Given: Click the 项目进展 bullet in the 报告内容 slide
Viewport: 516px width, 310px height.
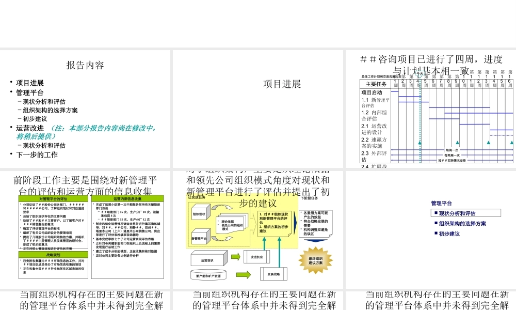Looking at the screenshot, I should coord(30,83).
